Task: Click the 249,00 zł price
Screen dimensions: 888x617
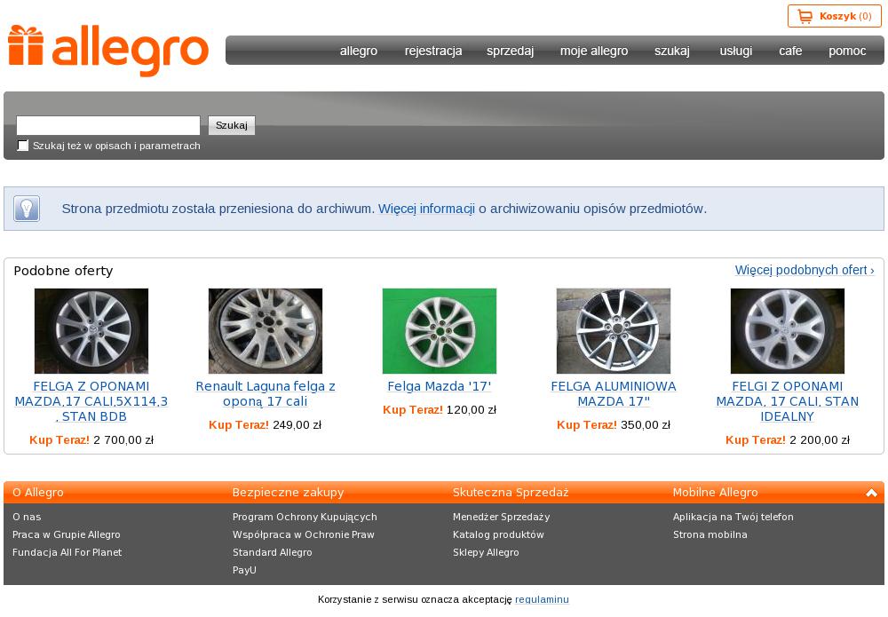Action: coord(297,424)
